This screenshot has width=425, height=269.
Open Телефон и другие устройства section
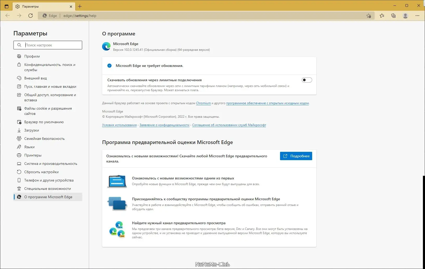point(48,180)
